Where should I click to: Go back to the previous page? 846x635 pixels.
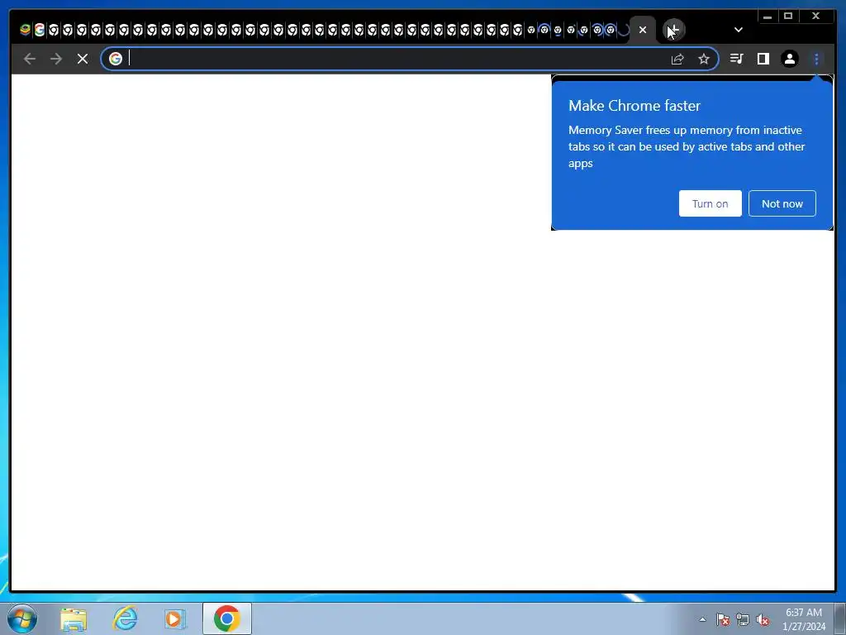(x=30, y=59)
